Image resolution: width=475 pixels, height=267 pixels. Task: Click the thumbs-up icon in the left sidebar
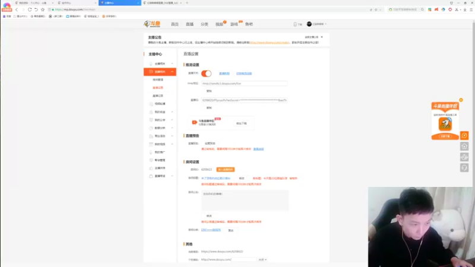[151, 168]
